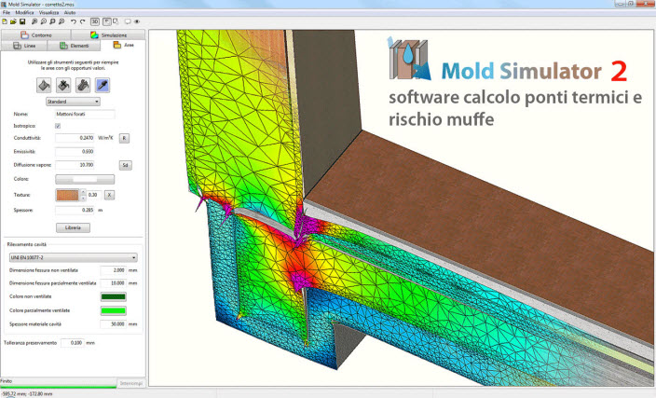Open the Standard dropdown

(73, 102)
